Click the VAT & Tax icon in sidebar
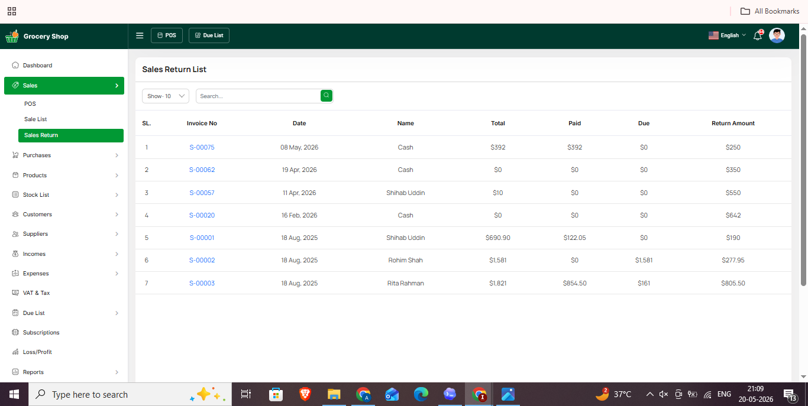The width and height of the screenshot is (808, 406). click(x=15, y=293)
